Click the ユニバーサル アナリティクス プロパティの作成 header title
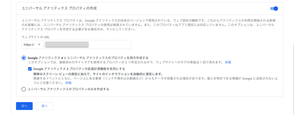 point(59,8)
